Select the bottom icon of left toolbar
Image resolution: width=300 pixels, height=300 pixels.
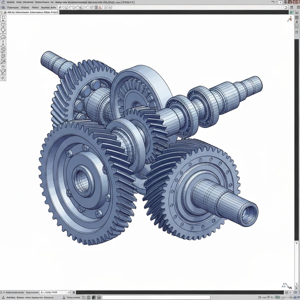point(3,78)
